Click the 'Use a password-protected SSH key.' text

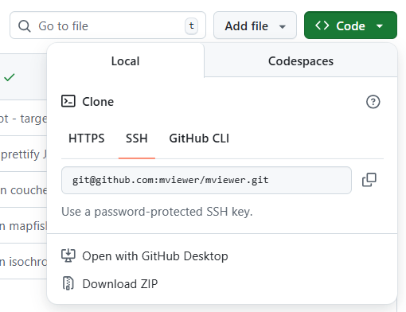pyautogui.click(x=157, y=212)
